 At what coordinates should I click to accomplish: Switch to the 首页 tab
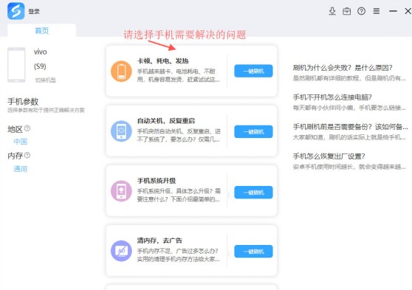pos(42,30)
